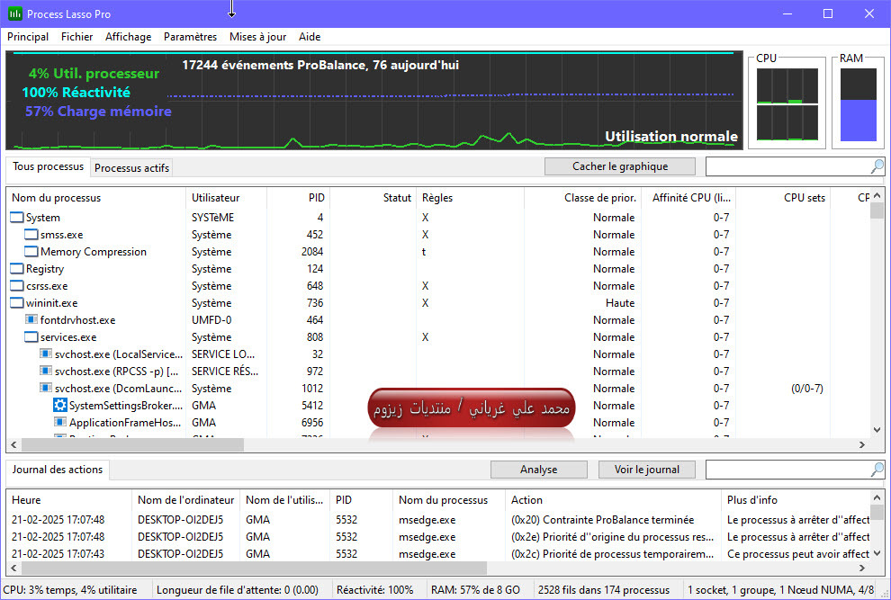This screenshot has width=891, height=600.
Task: Click the Analyse button
Action: [539, 470]
